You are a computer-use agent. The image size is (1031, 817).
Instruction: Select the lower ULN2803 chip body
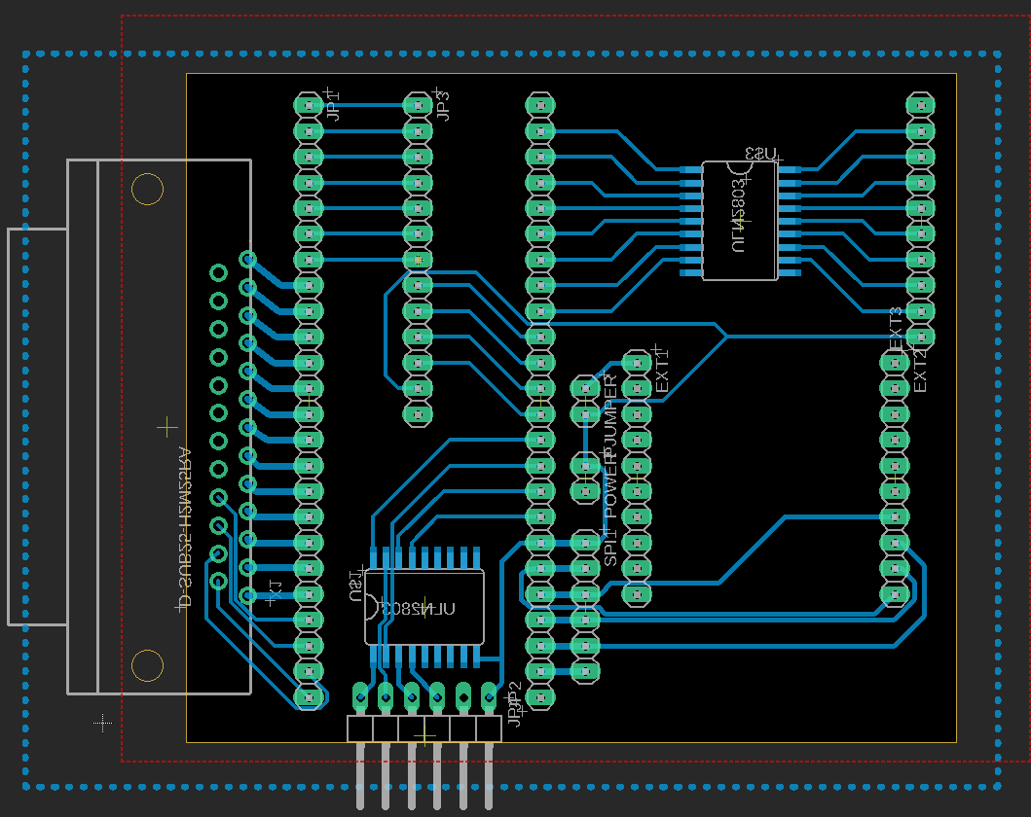click(x=424, y=607)
